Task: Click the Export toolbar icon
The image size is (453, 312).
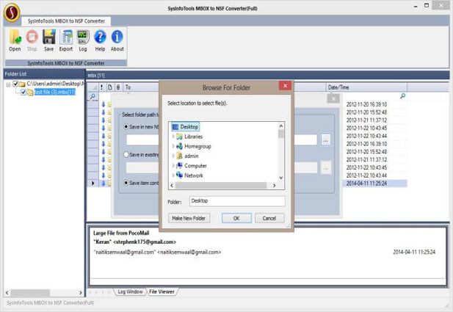Action: (66, 40)
